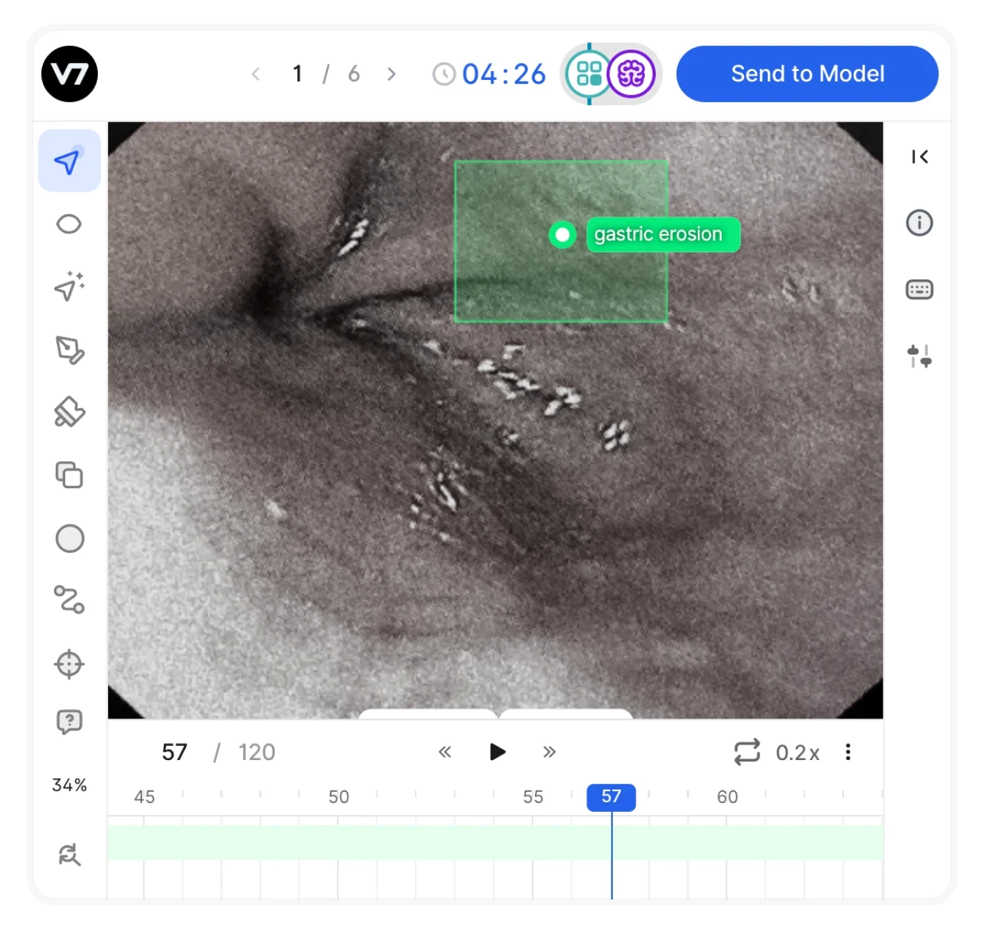Select the brush tool
Screen dimensions: 984x929
click(69, 413)
